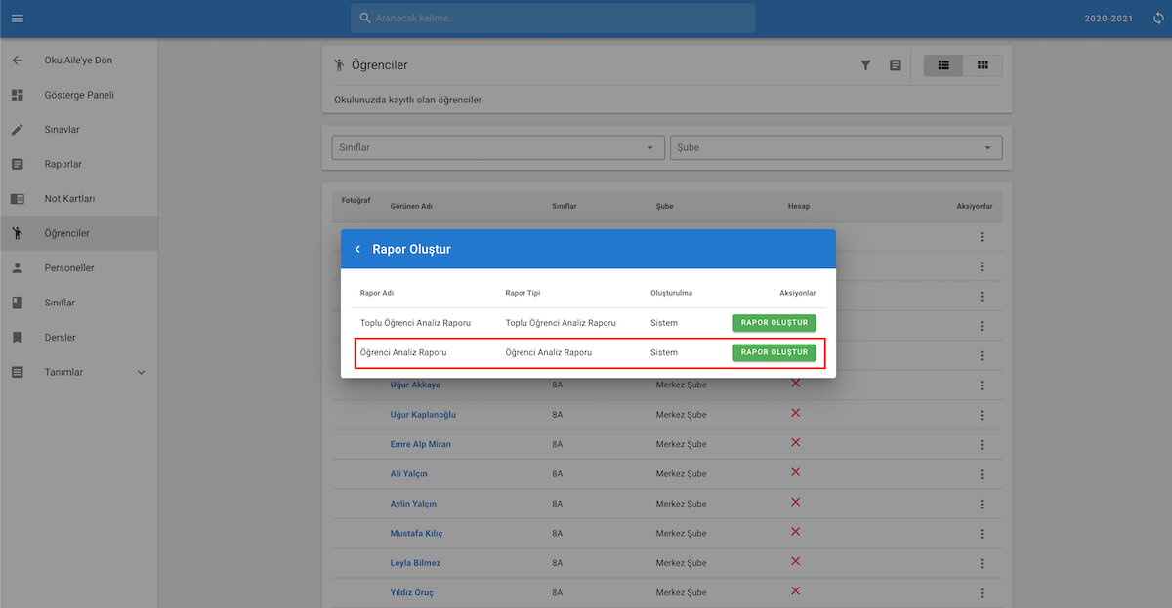Image resolution: width=1172 pixels, height=608 pixels.
Task: Open actions menu for Yıldız Oruç
Action: pyautogui.click(x=982, y=593)
